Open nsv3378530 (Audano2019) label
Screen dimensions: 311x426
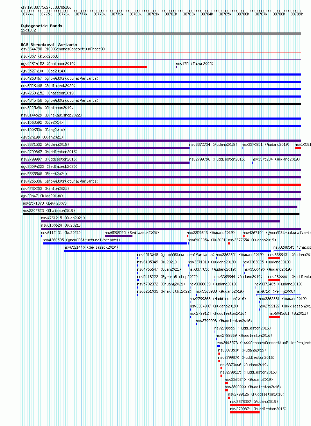(242, 350)
